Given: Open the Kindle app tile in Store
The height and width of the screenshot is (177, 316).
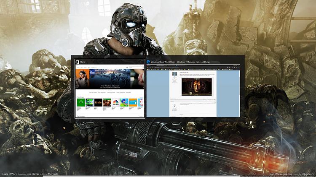Looking at the screenshot, I should point(98,102).
